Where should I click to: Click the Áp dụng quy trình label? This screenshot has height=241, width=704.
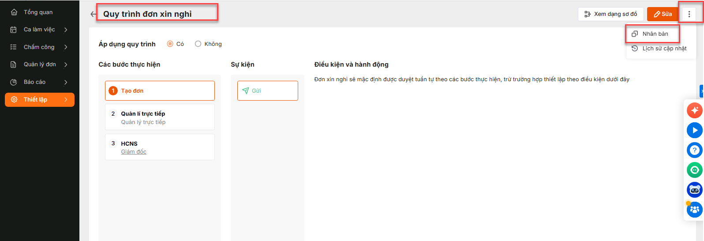(127, 44)
